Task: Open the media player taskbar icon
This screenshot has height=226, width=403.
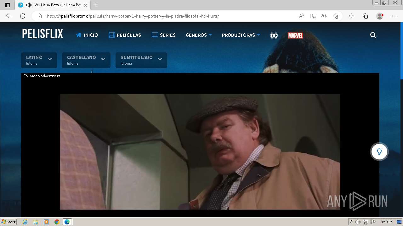Action: click(46, 222)
